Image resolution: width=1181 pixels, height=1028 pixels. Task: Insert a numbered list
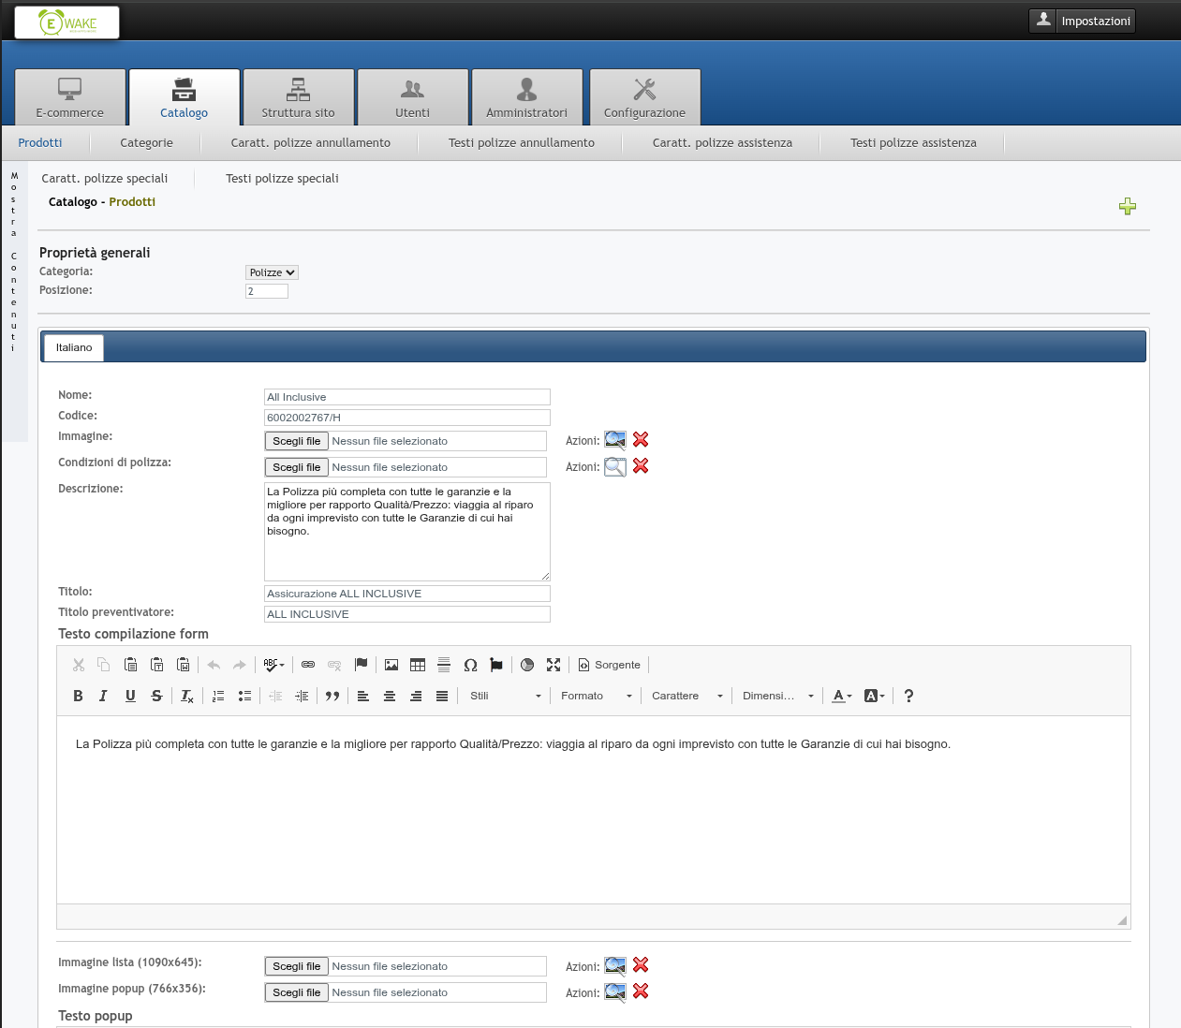click(x=218, y=696)
